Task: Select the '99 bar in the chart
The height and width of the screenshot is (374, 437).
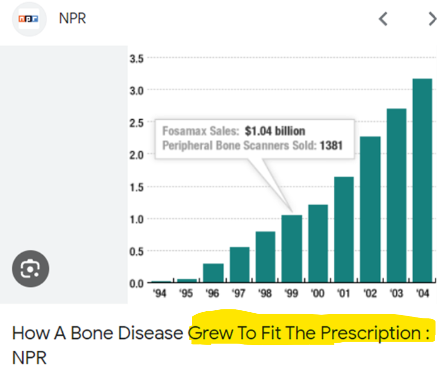Action: tap(291, 249)
